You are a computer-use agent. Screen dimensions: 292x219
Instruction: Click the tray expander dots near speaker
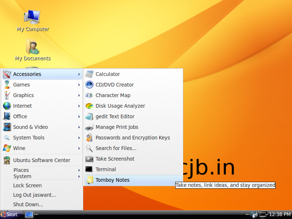pos(247,214)
